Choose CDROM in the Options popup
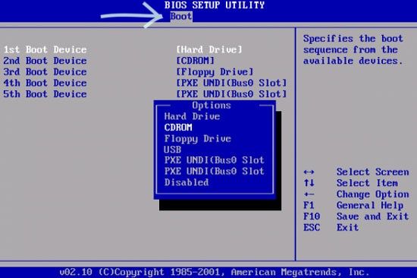 coord(178,128)
